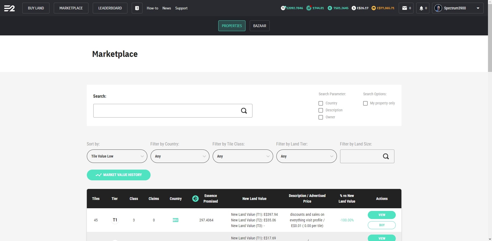The height and width of the screenshot is (241, 492).
Task: Open the mail envelope inbox icon
Action: click(x=404, y=8)
